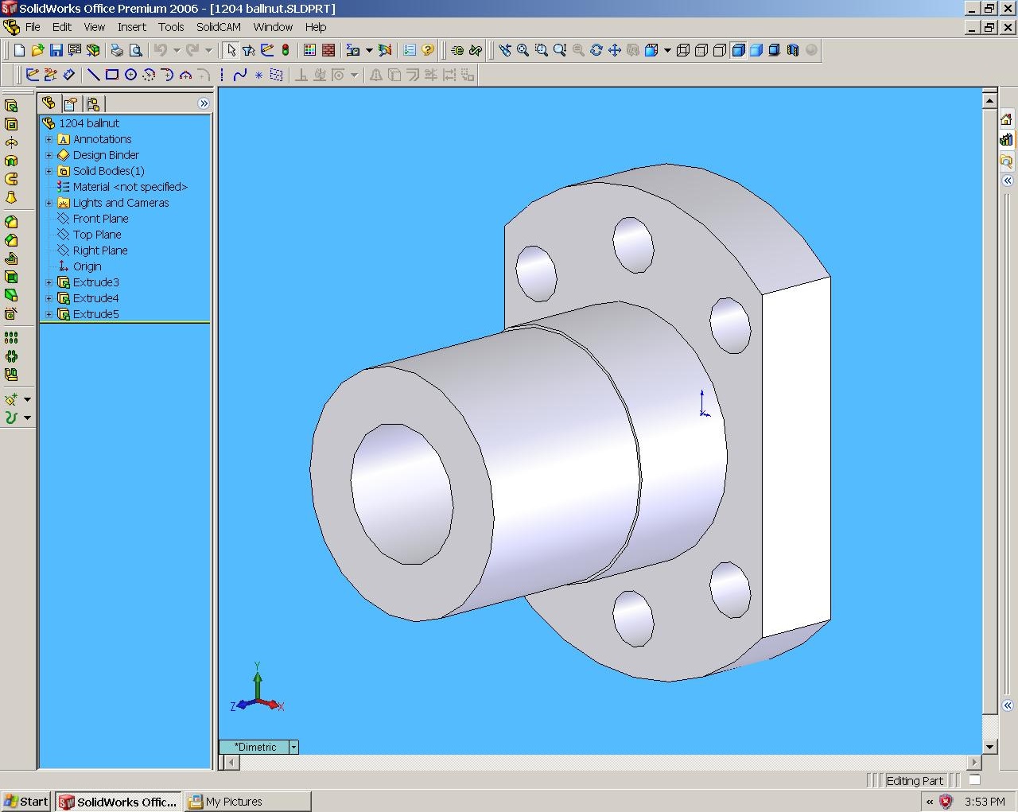This screenshot has height=812, width=1018.
Task: Pick the Rectangle sketch tool
Action: pyautogui.click(x=112, y=75)
